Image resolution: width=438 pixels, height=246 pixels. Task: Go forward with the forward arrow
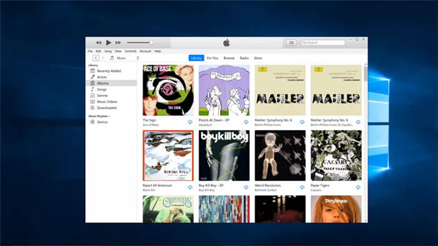(x=103, y=58)
